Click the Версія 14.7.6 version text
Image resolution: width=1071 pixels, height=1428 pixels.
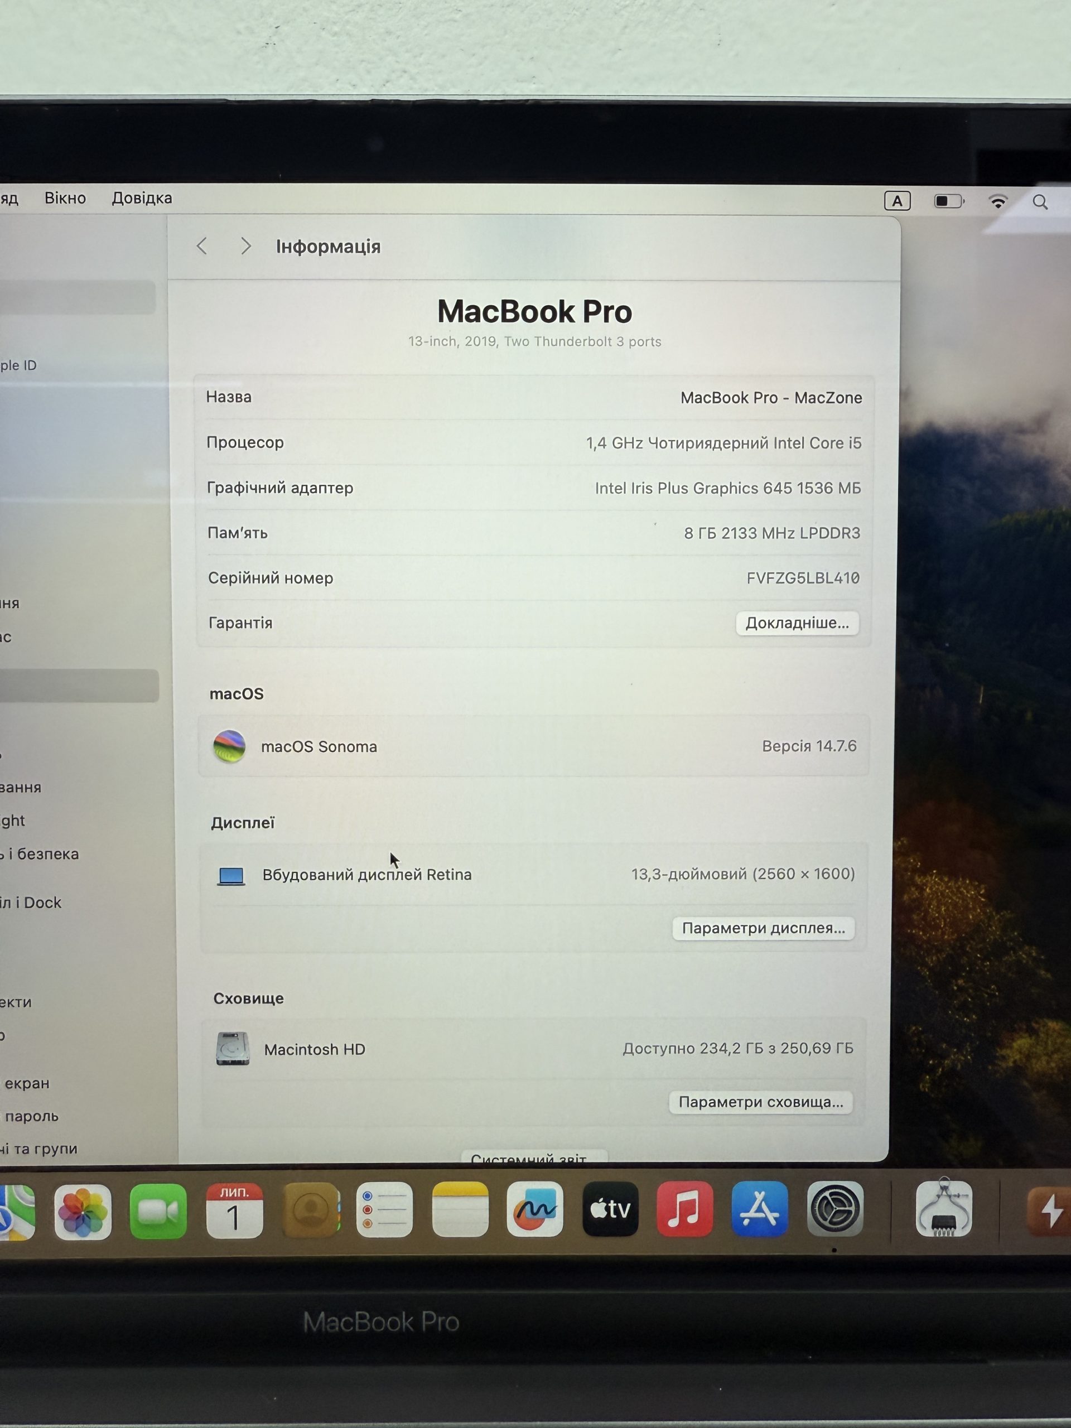coord(809,746)
